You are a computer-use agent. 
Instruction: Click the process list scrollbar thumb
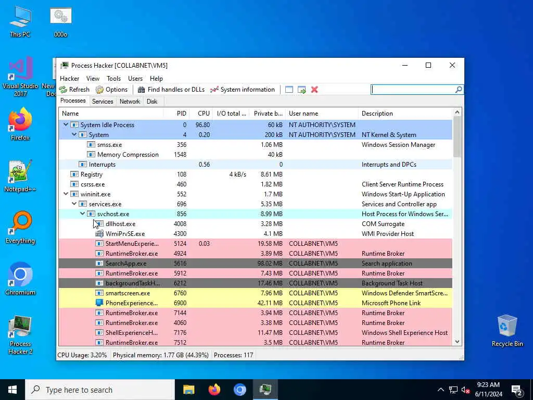(x=457, y=136)
